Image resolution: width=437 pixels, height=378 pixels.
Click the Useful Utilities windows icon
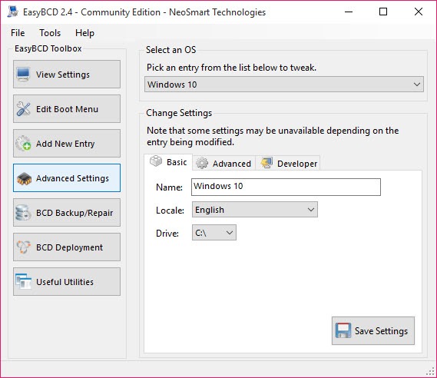tap(23, 281)
